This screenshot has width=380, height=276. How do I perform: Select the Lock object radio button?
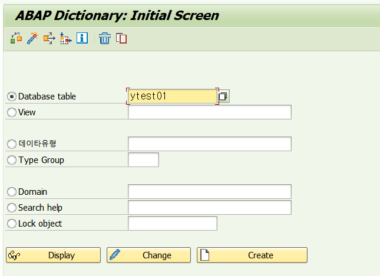pos(12,224)
